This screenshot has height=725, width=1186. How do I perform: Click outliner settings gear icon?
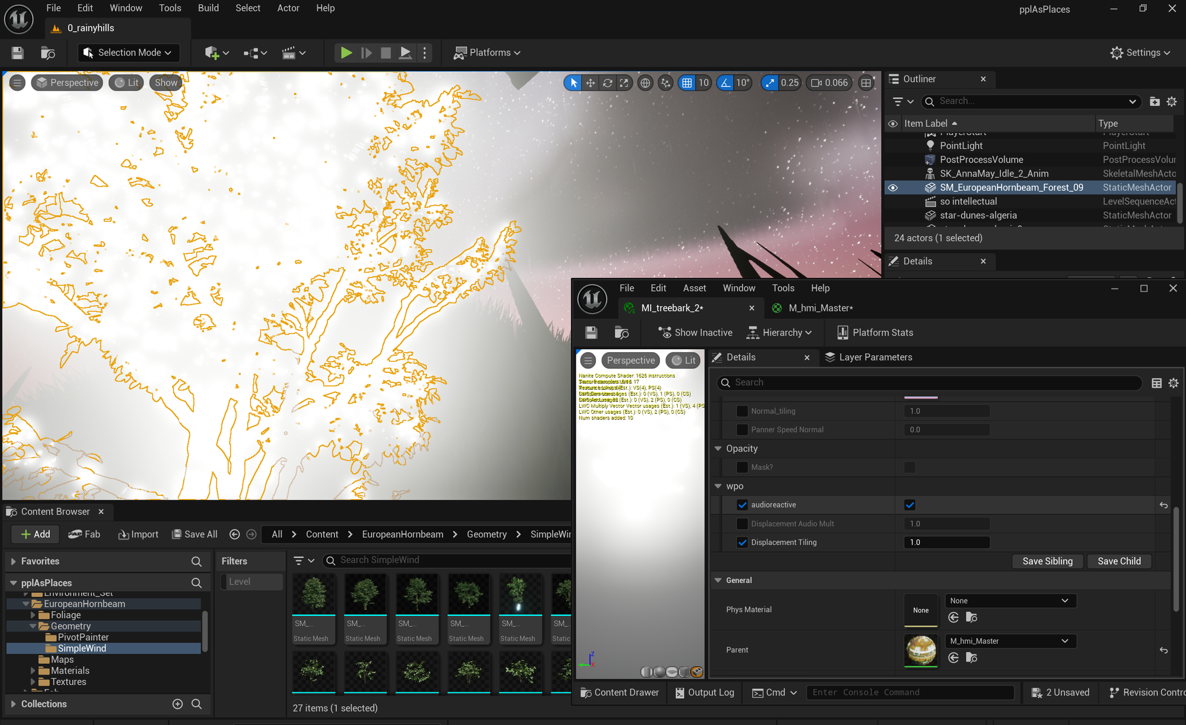coord(1171,101)
